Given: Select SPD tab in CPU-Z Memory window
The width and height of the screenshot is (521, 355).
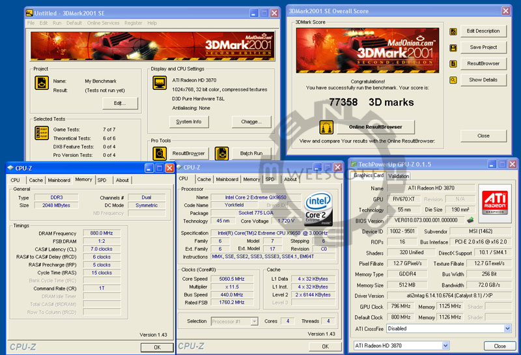Looking at the screenshot, I should (102, 180).
